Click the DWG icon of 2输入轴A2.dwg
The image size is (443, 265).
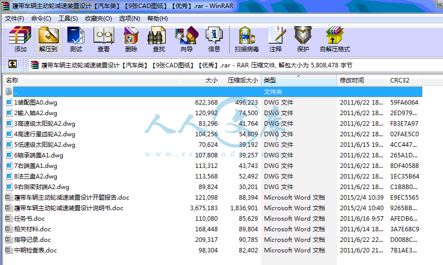coord(9,113)
